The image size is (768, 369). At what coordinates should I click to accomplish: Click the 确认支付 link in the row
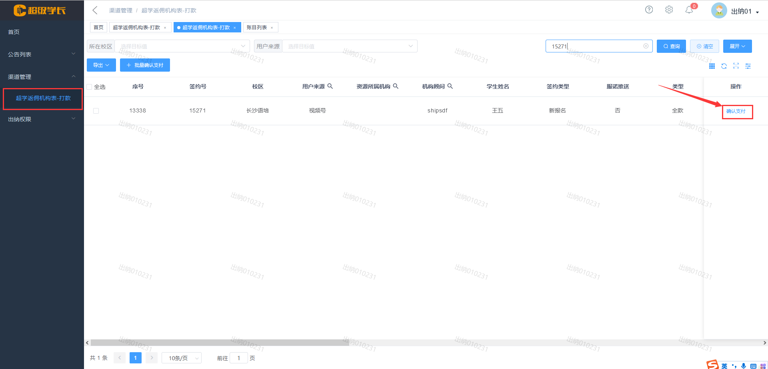[x=736, y=111]
